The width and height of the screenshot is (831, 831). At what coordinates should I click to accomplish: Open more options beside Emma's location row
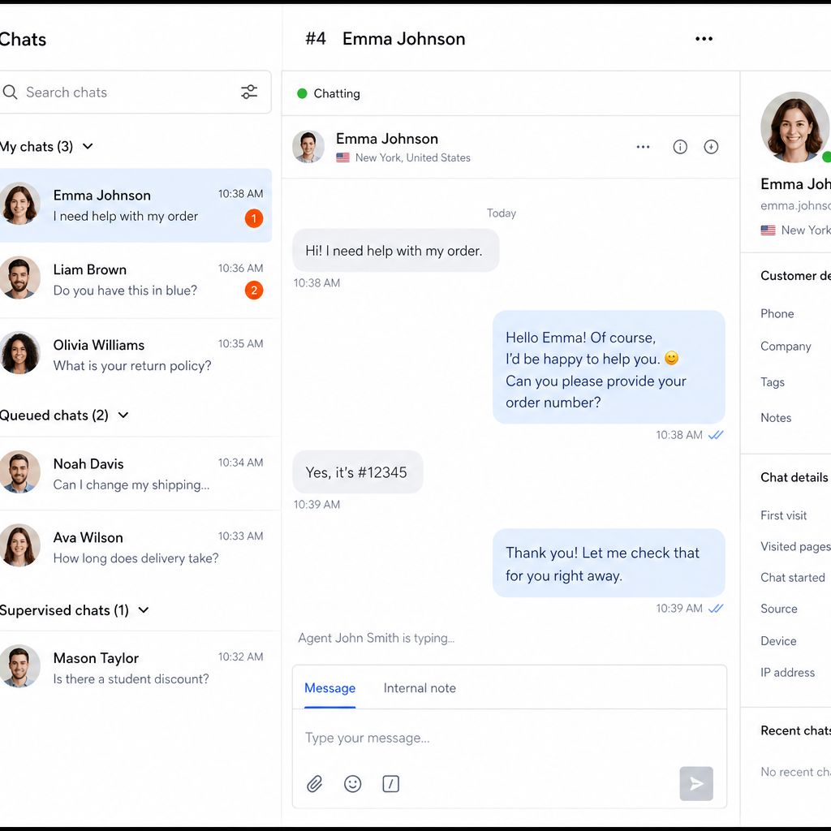[x=643, y=147]
